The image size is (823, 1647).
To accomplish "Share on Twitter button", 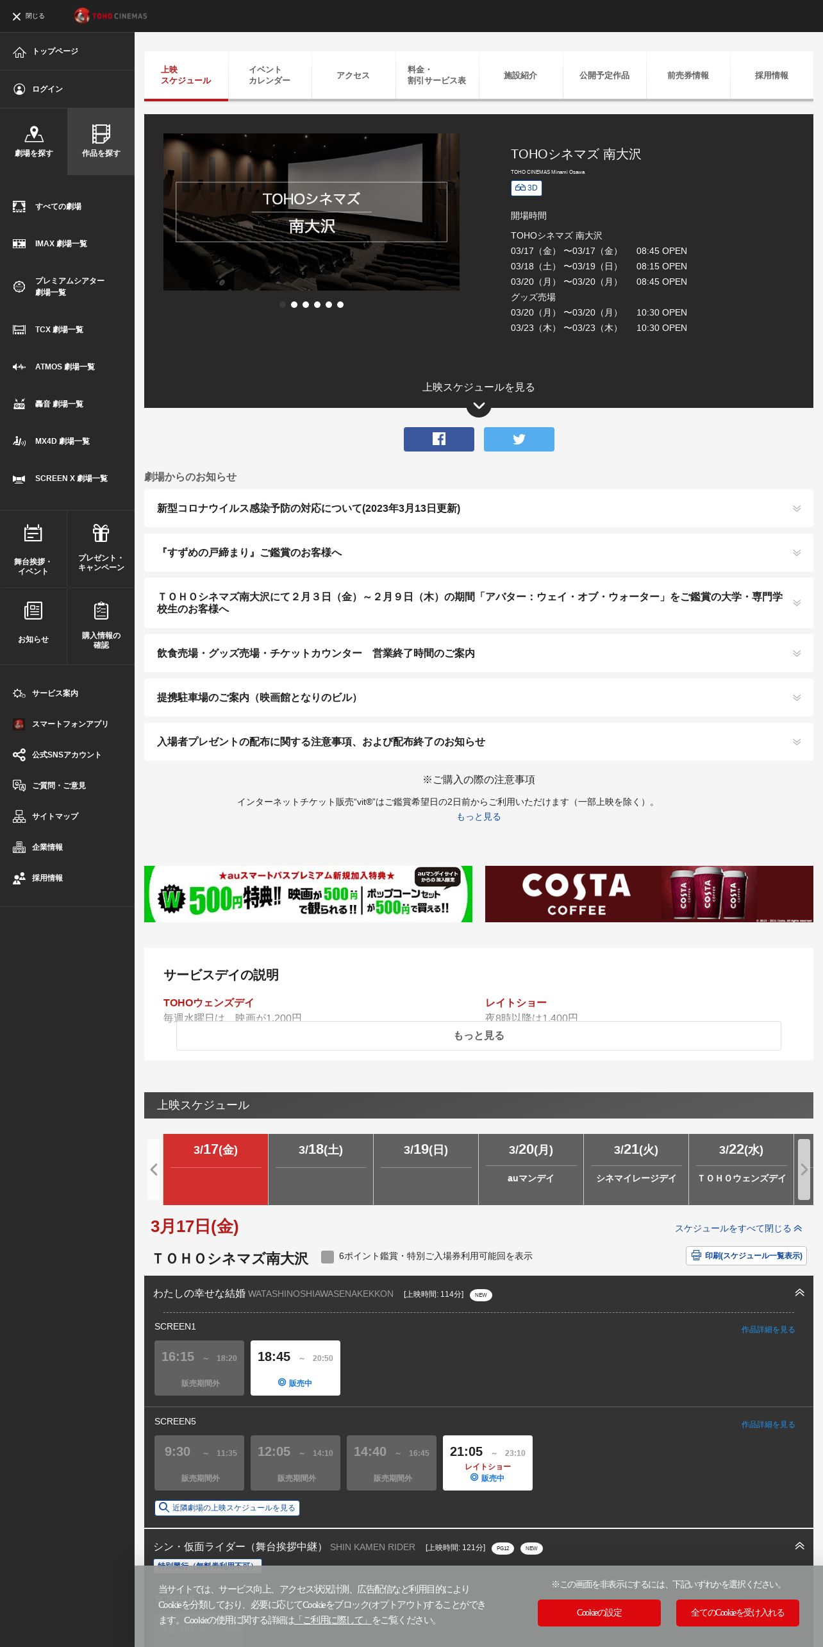I will coord(519,439).
